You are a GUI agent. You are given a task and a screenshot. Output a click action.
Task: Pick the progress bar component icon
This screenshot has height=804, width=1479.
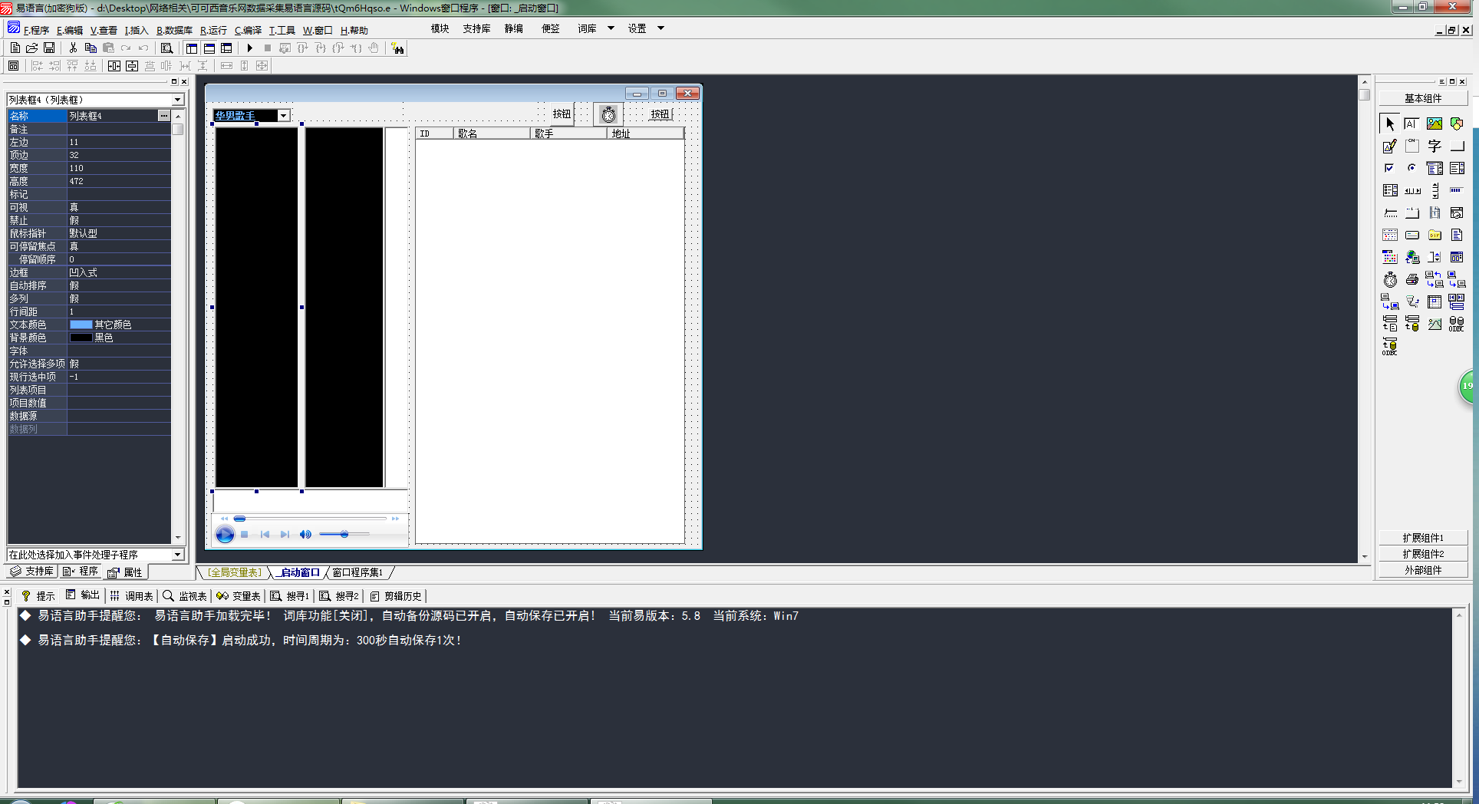1457,190
